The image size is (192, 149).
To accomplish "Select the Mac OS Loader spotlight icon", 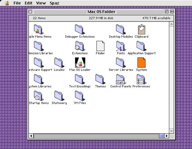I will click(x=80, y=62).
